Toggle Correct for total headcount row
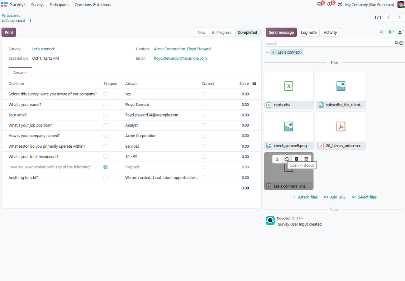405x281 pixels. click(204, 157)
